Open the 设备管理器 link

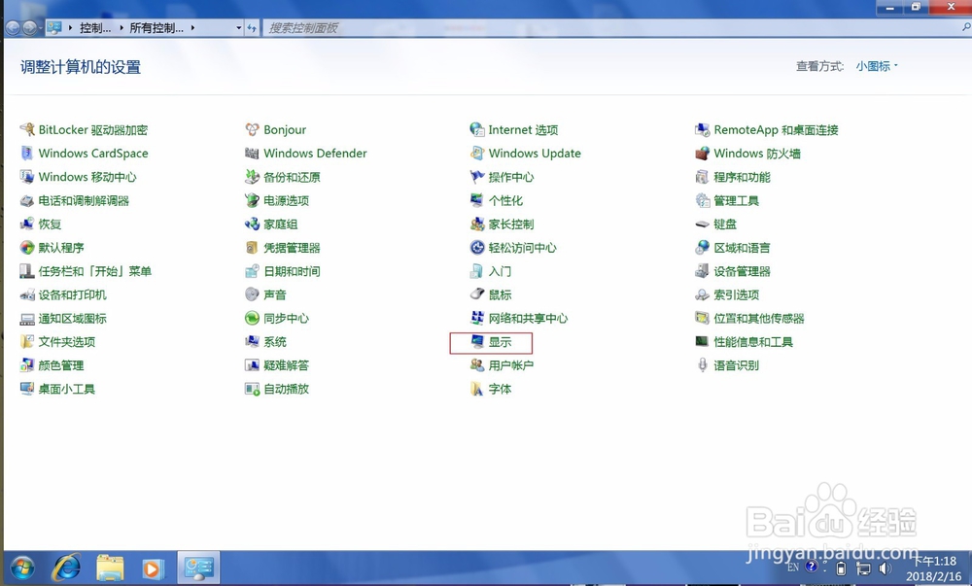742,271
